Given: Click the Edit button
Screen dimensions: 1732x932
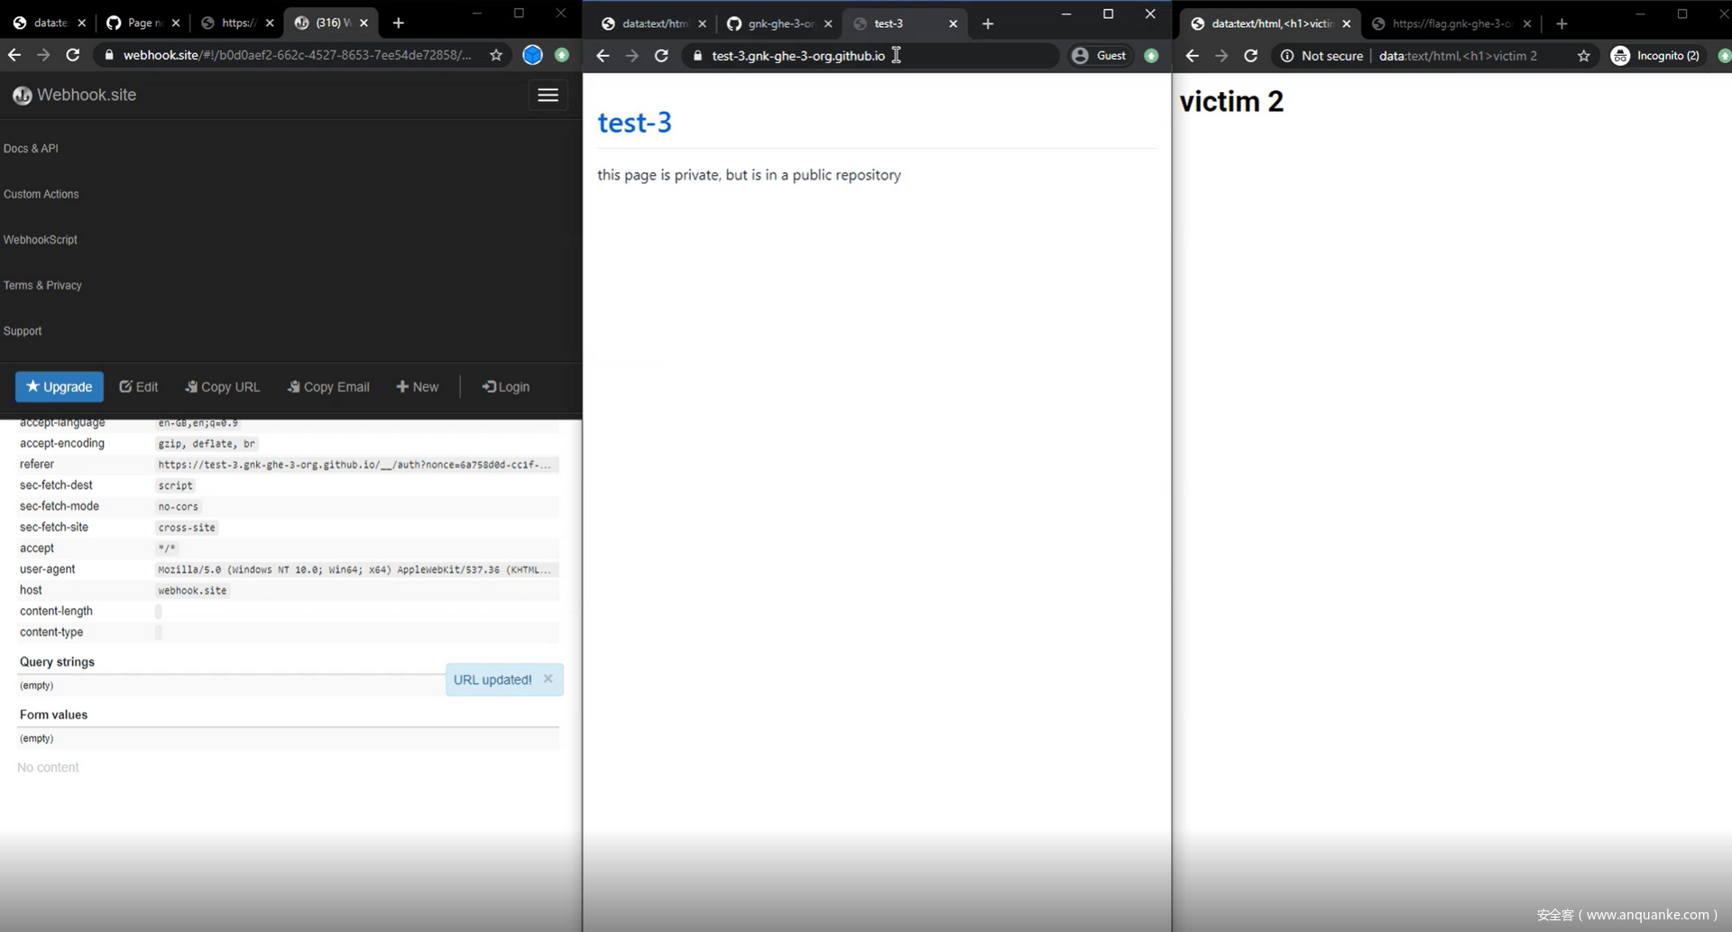Looking at the screenshot, I should (139, 387).
